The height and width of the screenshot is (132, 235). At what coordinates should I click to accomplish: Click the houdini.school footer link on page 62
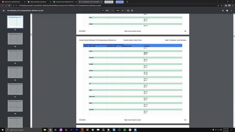tap(133, 31)
